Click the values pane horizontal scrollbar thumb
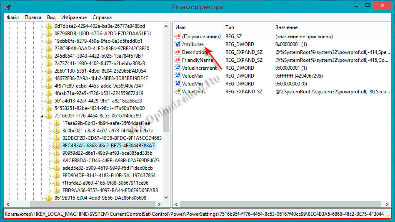The image size is (395, 222). (x=280, y=204)
